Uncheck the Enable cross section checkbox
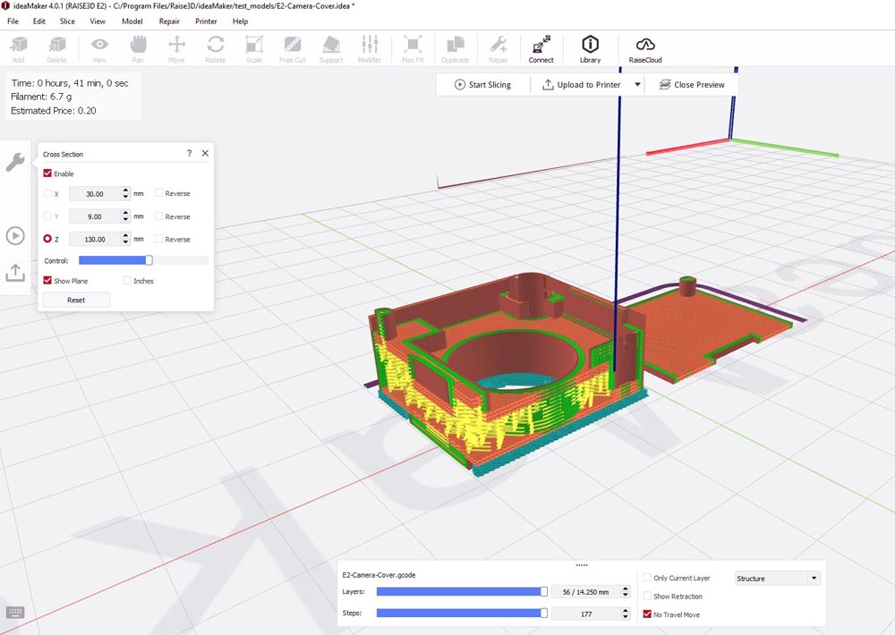The image size is (895, 635). [x=48, y=174]
